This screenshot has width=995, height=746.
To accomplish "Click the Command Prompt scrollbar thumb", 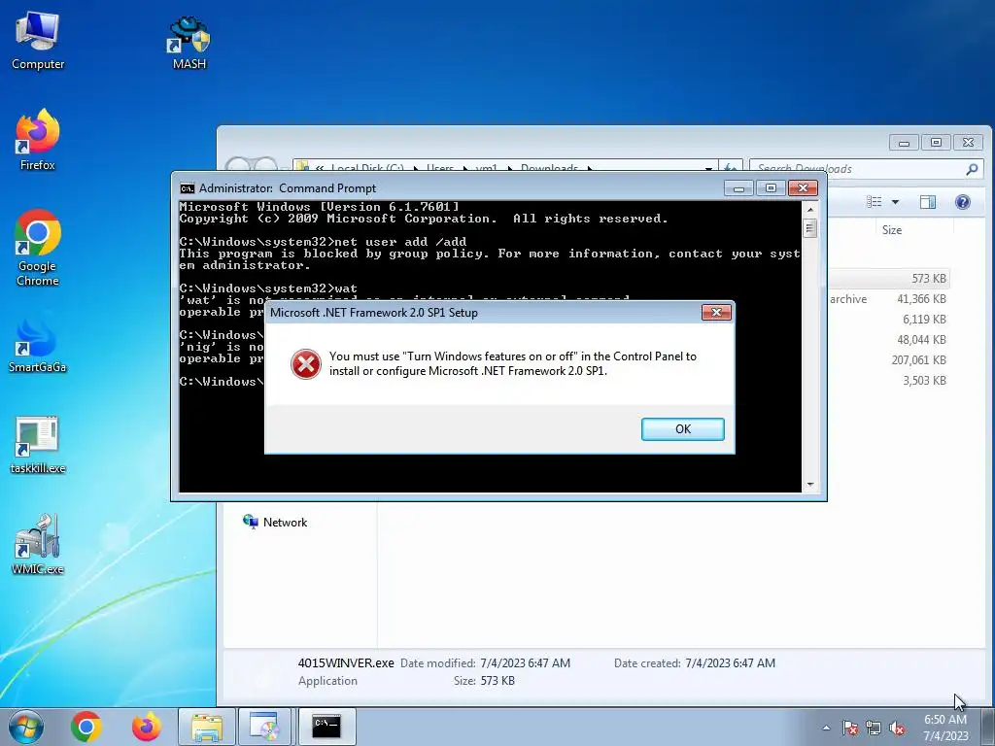I will click(x=809, y=227).
